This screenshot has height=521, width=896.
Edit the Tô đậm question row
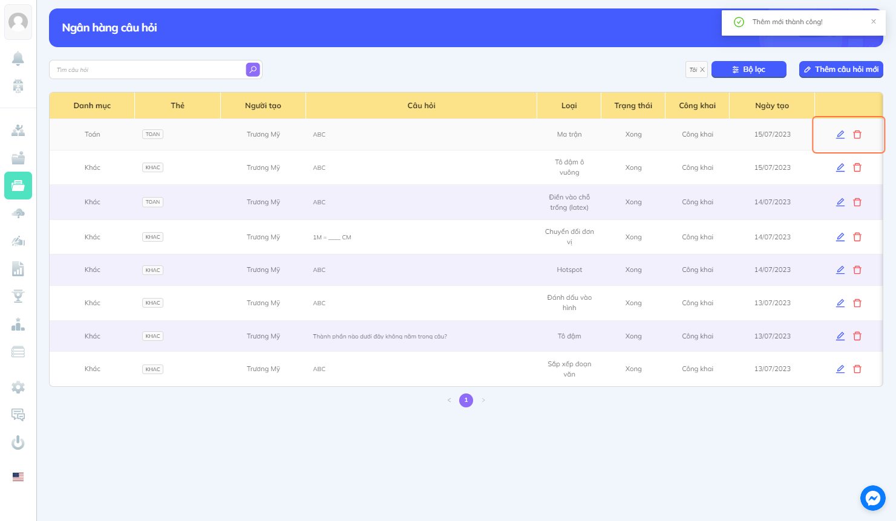(840, 336)
